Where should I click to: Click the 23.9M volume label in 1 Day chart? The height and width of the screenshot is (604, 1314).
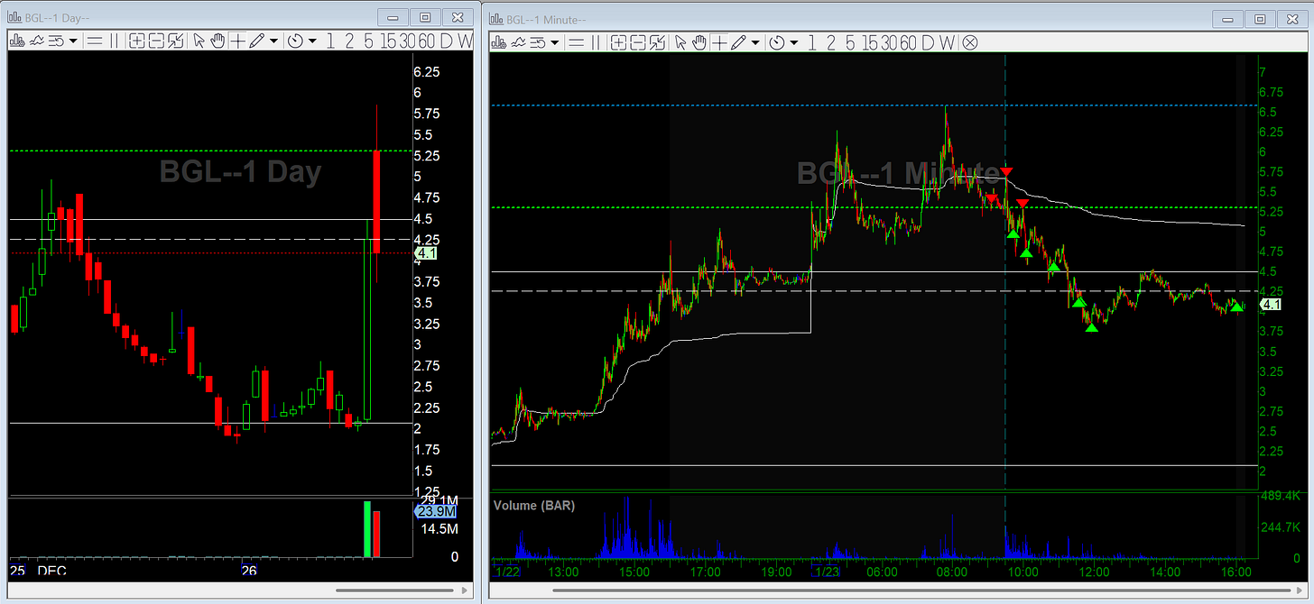point(435,512)
